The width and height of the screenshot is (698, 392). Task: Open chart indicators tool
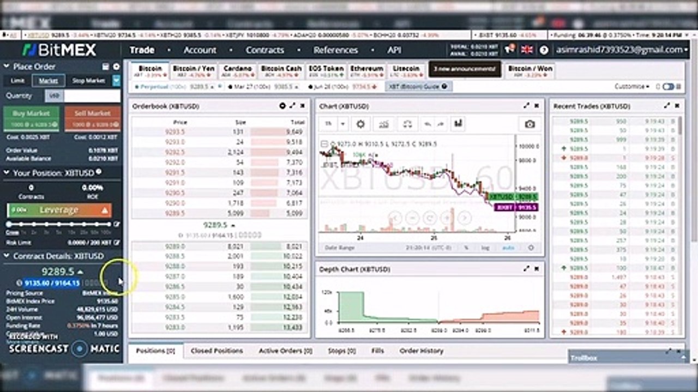[x=384, y=124]
